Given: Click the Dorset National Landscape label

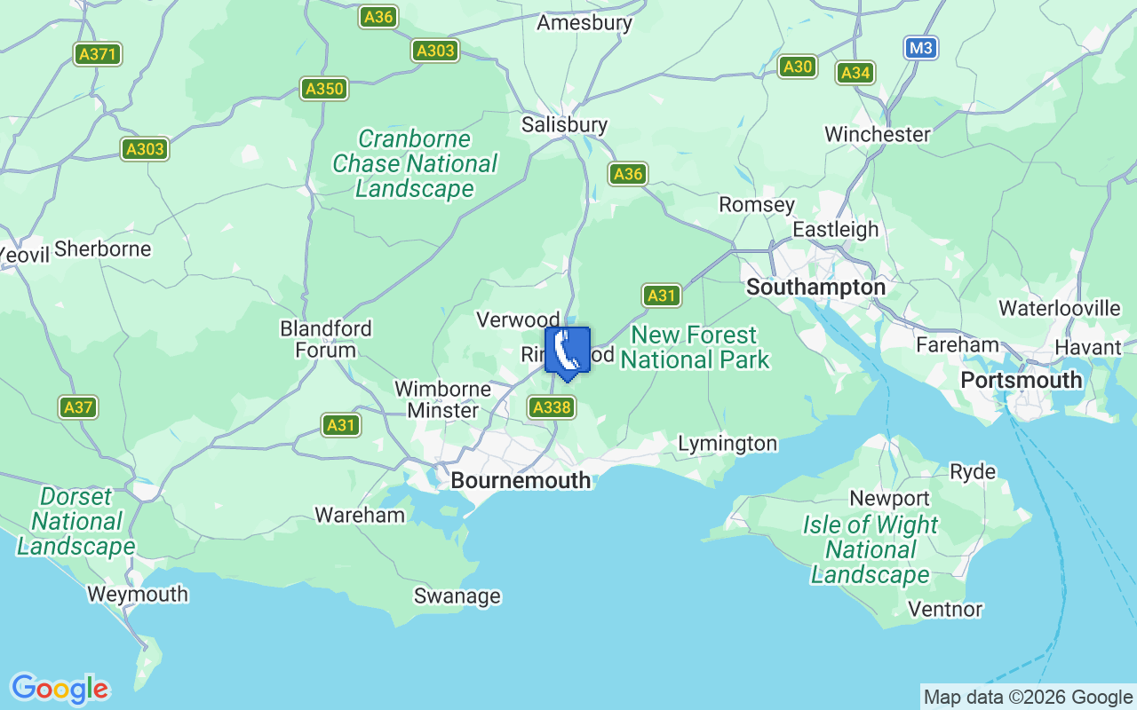Looking at the screenshot, I should pyautogui.click(x=76, y=522).
